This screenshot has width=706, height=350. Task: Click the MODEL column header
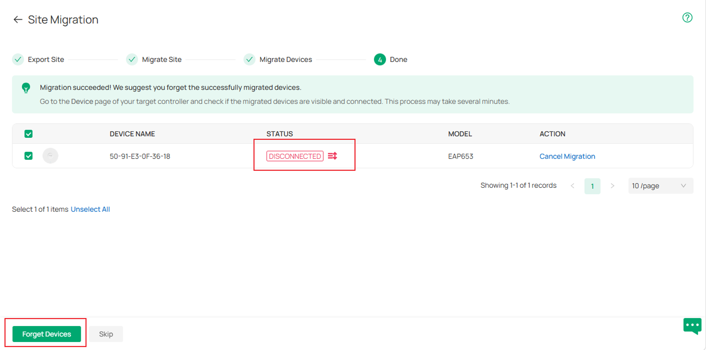click(460, 134)
